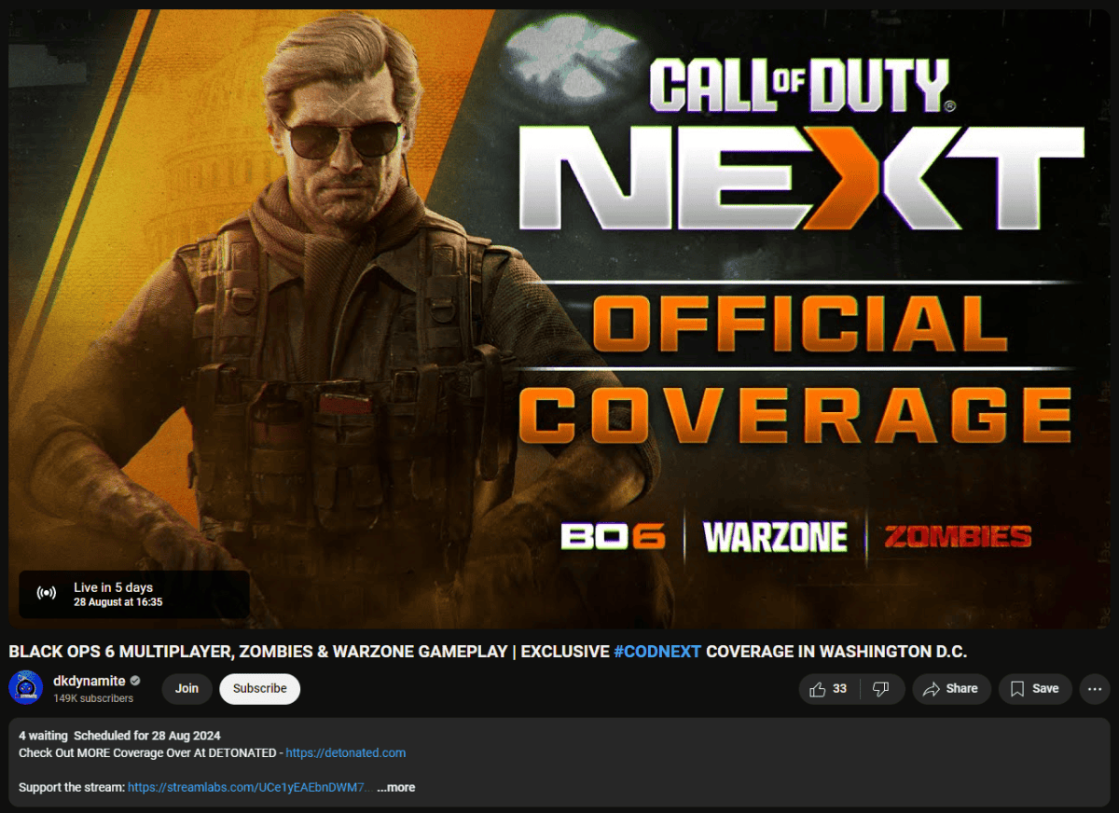The width and height of the screenshot is (1119, 813).
Task: Join the dkdynamite channel membership
Action: point(187,689)
